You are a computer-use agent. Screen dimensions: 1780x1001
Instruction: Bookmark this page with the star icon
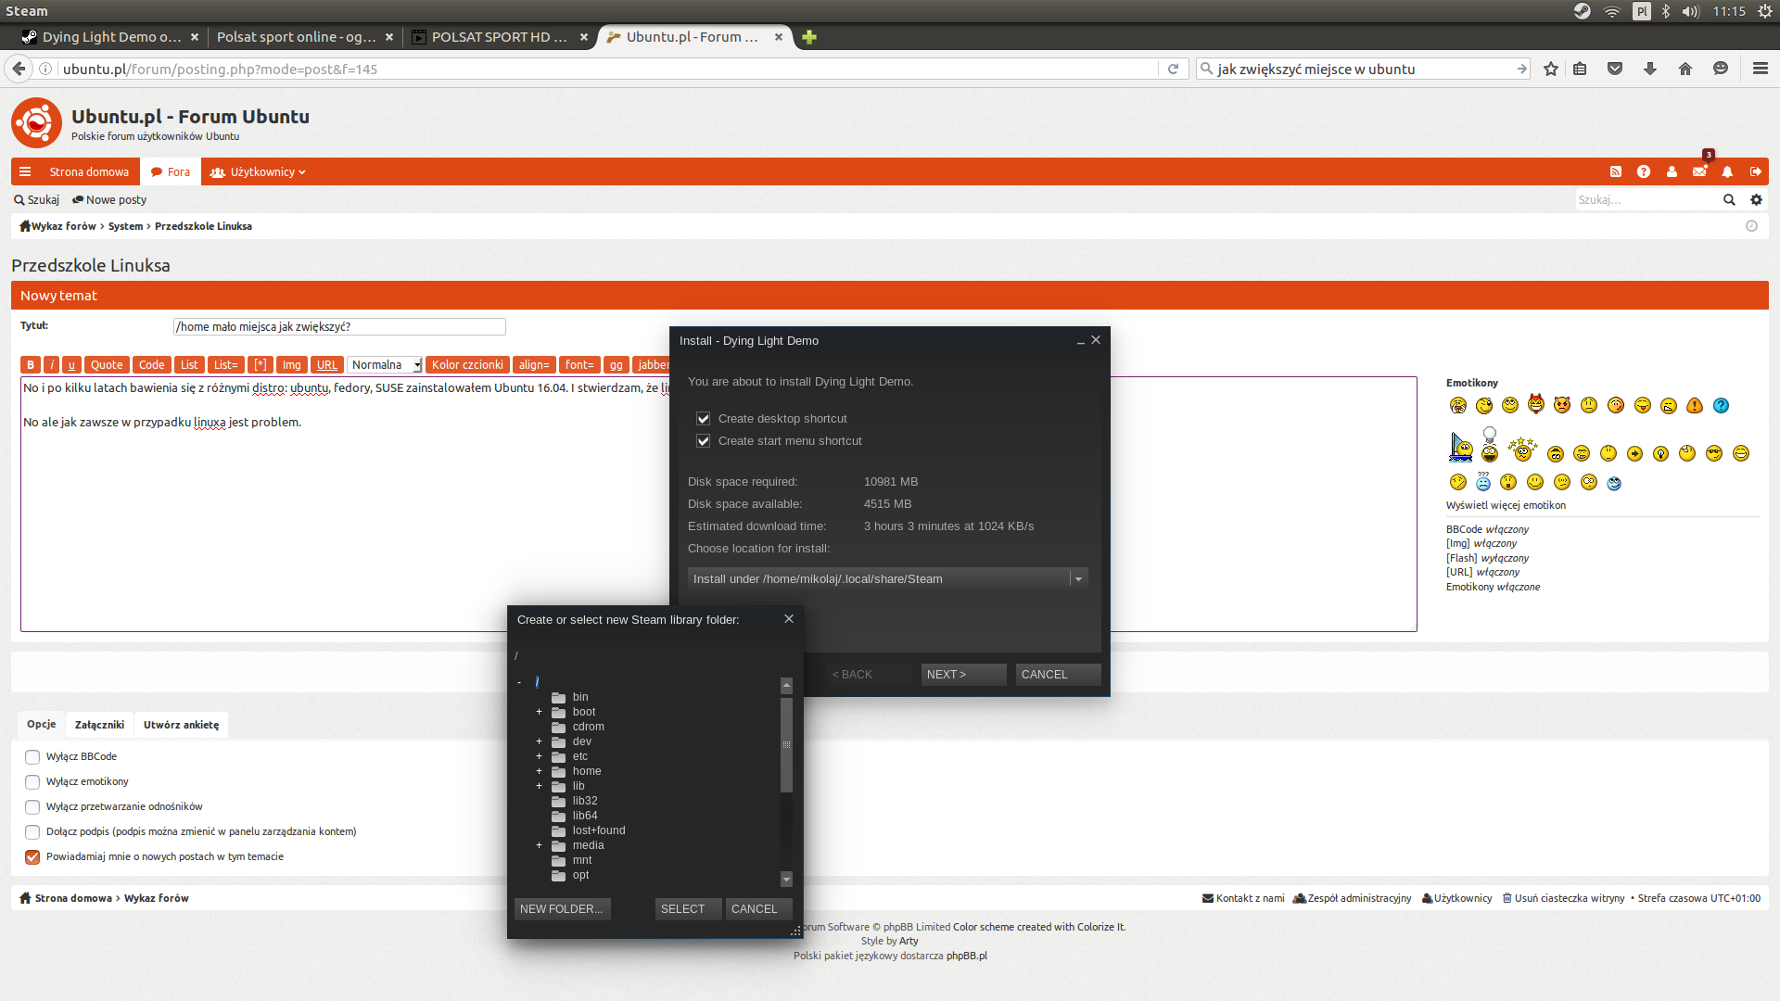[x=1551, y=69]
